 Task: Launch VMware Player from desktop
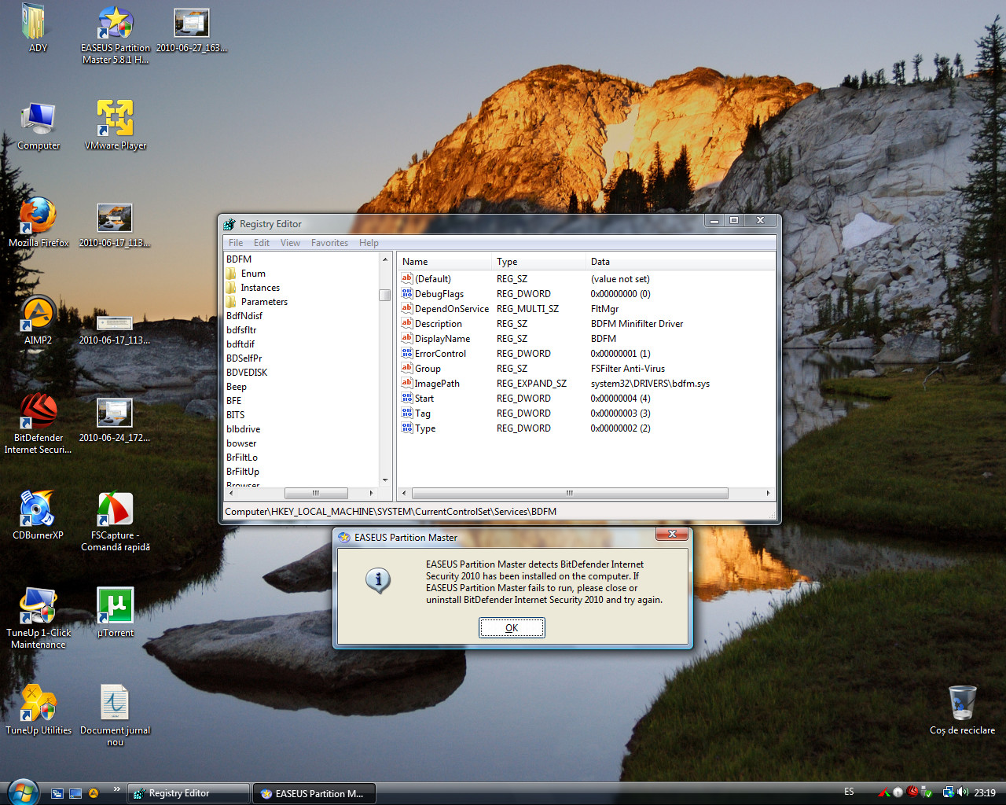[x=116, y=126]
